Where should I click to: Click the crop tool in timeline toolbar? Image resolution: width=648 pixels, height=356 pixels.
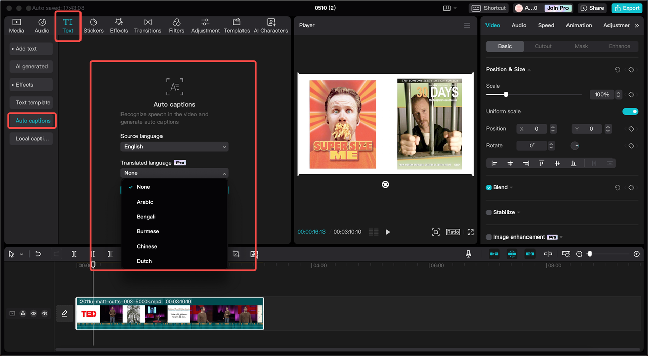coord(236,254)
